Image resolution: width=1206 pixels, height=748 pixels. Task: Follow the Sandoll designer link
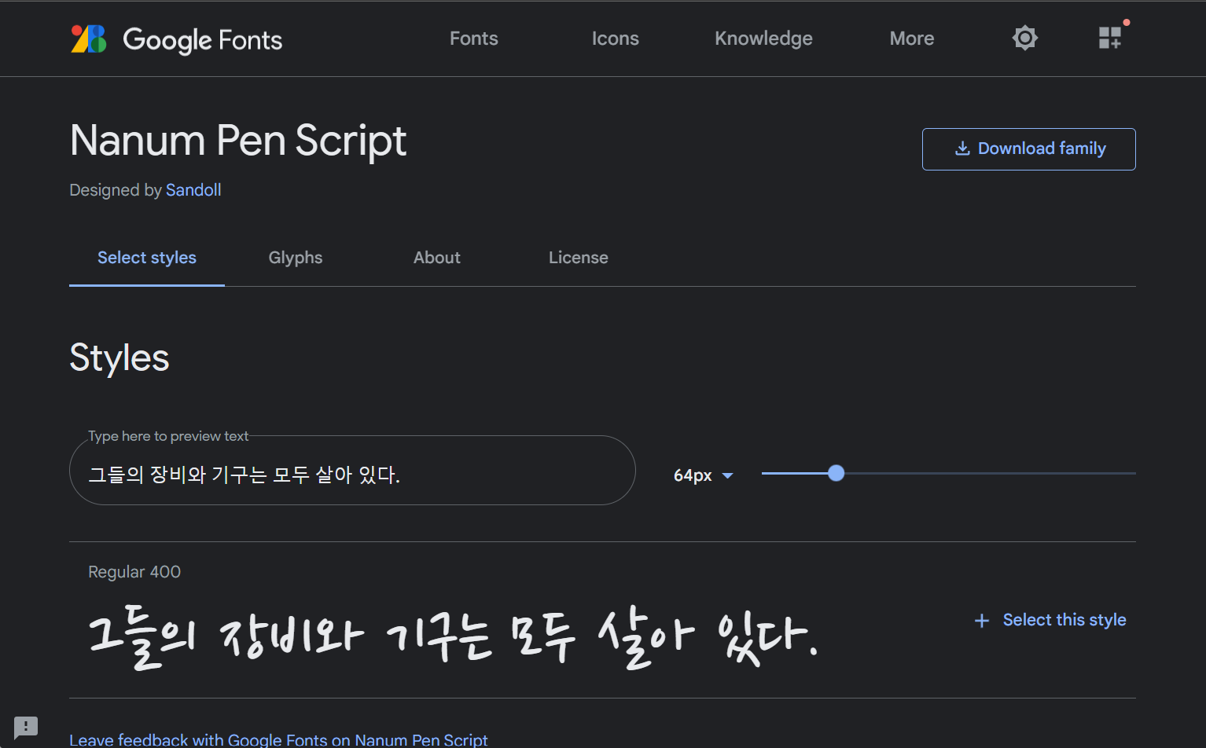pyautogui.click(x=193, y=190)
